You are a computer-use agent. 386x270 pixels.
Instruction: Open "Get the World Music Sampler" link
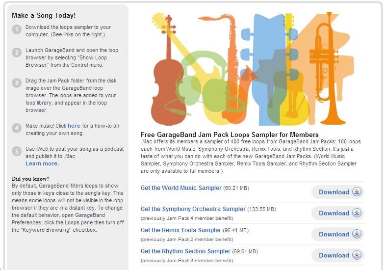pyautogui.click(x=181, y=188)
